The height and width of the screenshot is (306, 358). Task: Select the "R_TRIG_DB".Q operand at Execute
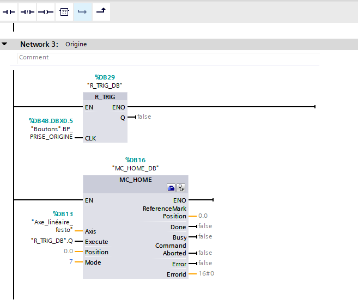[52, 241]
